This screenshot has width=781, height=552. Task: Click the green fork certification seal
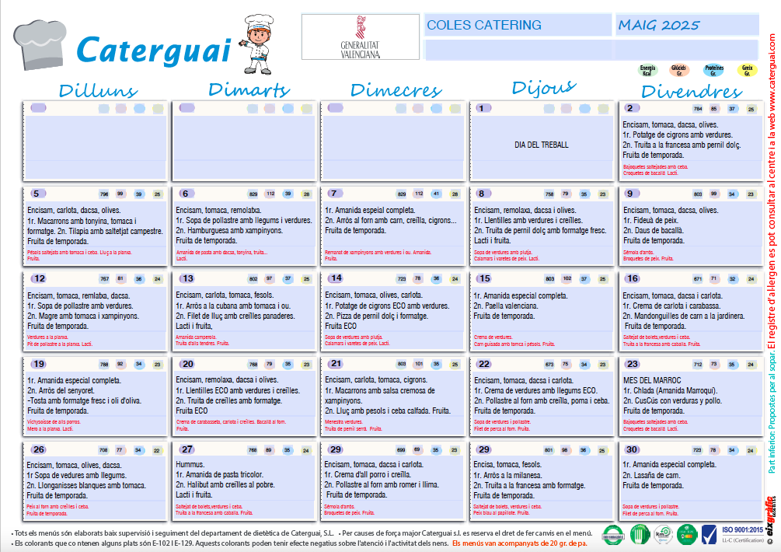tap(639, 533)
